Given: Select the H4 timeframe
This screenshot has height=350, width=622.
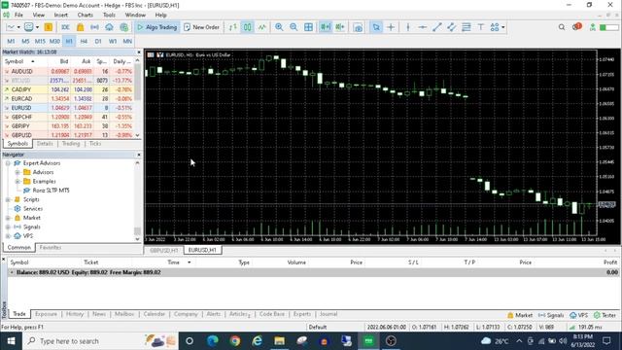Looking at the screenshot, I should 84,41.
